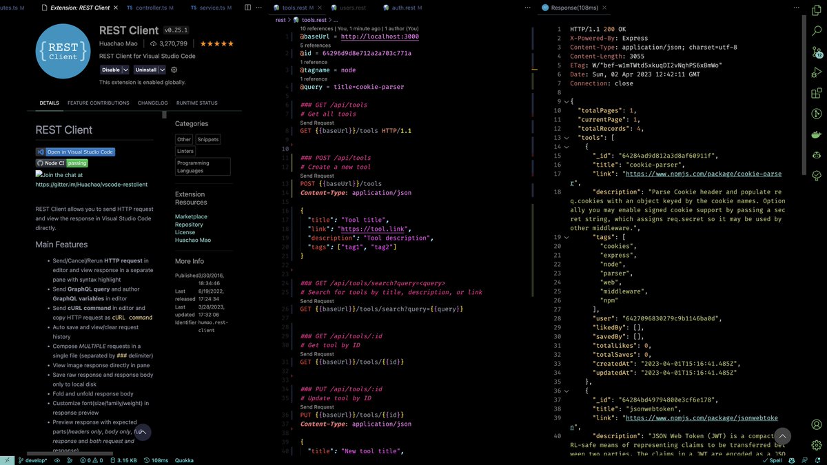Click the Uninstall extension button
827x465 pixels.
(x=145, y=70)
